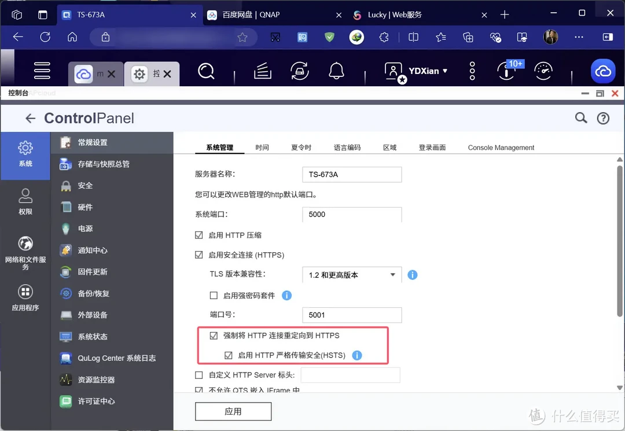Image resolution: width=625 pixels, height=431 pixels.
Task: Enable the 启用强密码套件 checkbox
Action: (x=214, y=295)
